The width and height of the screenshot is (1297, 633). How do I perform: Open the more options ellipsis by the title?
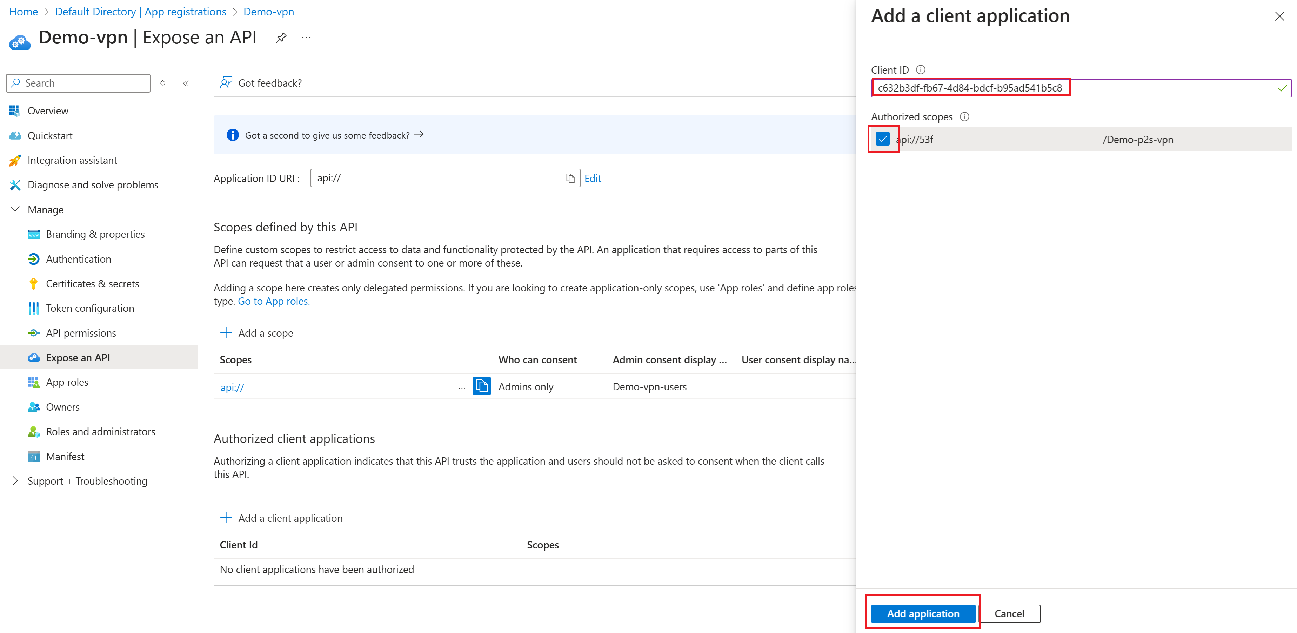[x=306, y=38]
